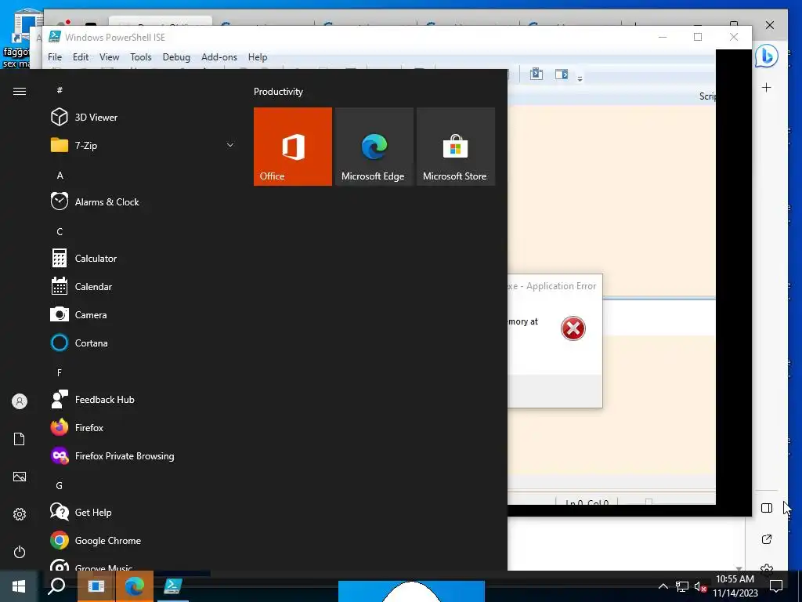Click the muted volume tray icon
Screen dimensions: 802x602
tap(701, 586)
